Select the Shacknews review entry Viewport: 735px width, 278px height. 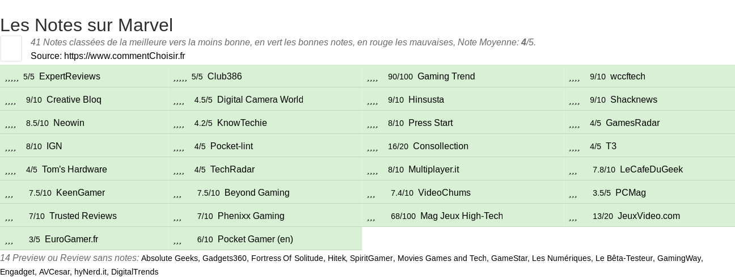tap(649, 99)
